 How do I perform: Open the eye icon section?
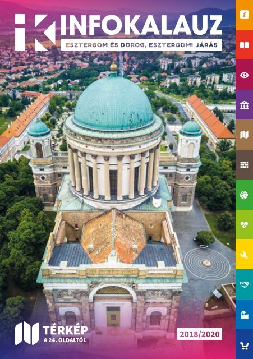point(244,75)
